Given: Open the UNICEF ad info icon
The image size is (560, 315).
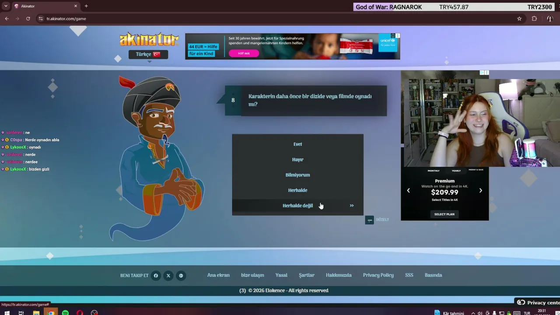Looking at the screenshot, I should [393, 35].
